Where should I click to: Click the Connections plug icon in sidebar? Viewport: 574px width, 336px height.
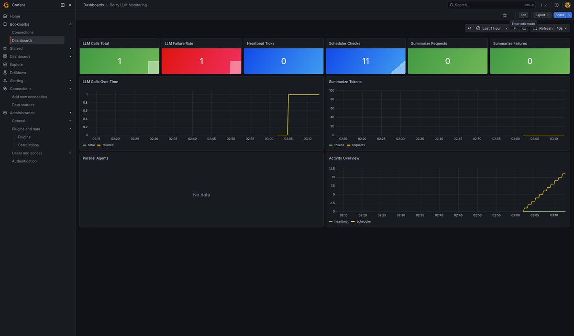click(5, 89)
